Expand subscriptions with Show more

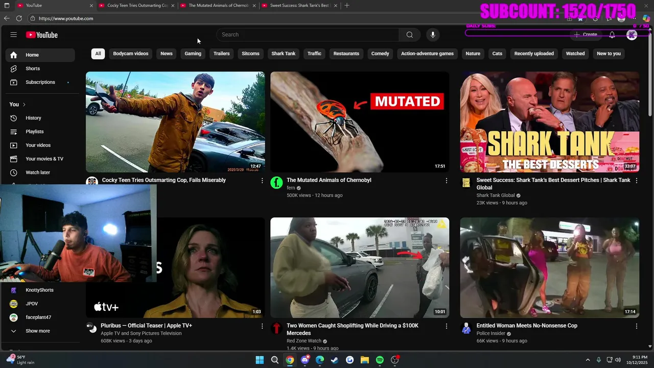40,331
